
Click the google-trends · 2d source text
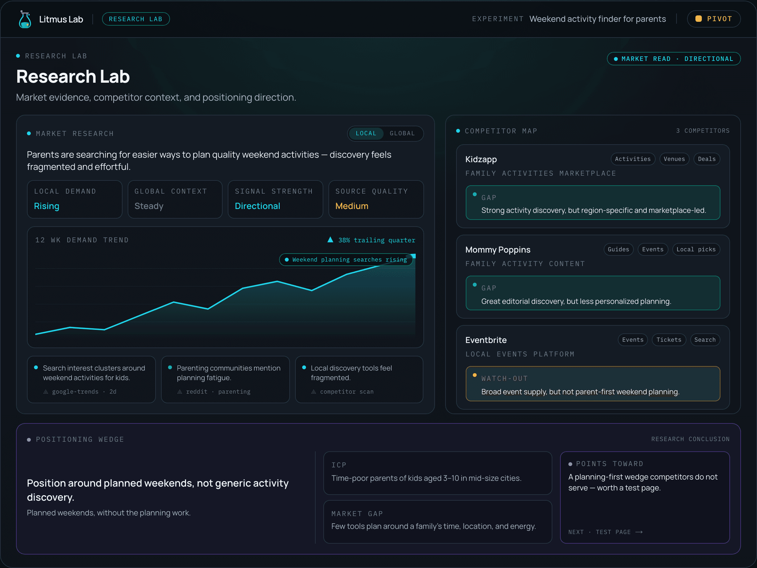(84, 392)
